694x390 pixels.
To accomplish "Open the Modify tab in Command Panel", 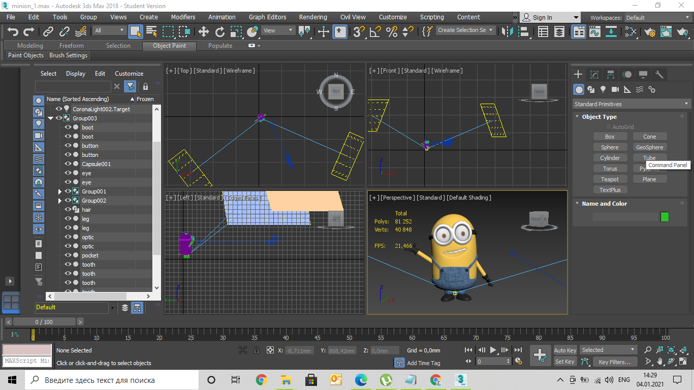I will [x=594, y=75].
